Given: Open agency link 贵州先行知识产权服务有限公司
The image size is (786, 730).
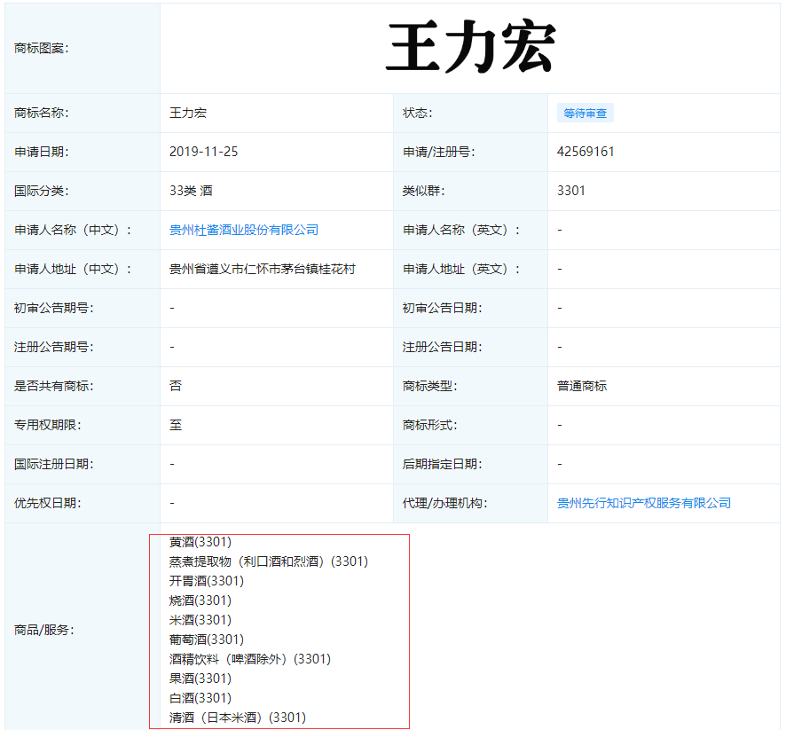Looking at the screenshot, I should click(644, 503).
